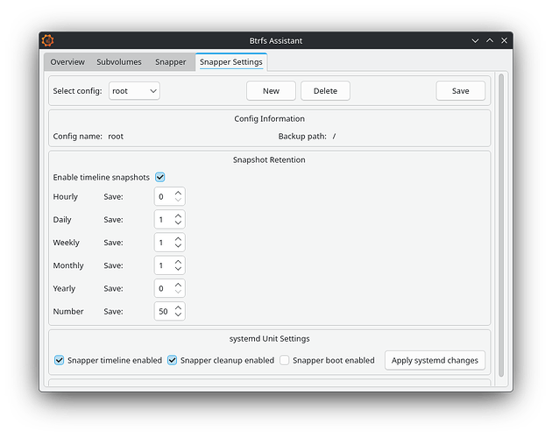
Task: Save the snapper configuration
Action: 461,91
